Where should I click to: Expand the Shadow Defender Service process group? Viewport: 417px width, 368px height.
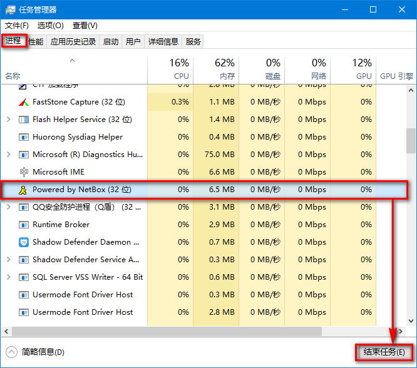pyautogui.click(x=8, y=260)
